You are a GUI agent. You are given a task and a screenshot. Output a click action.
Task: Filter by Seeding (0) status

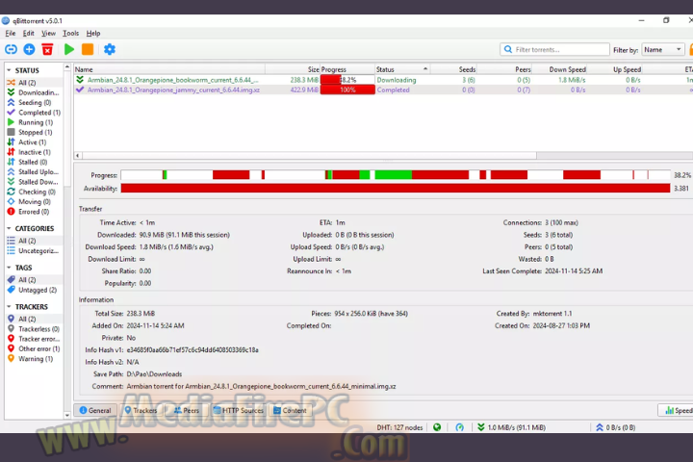click(x=35, y=103)
